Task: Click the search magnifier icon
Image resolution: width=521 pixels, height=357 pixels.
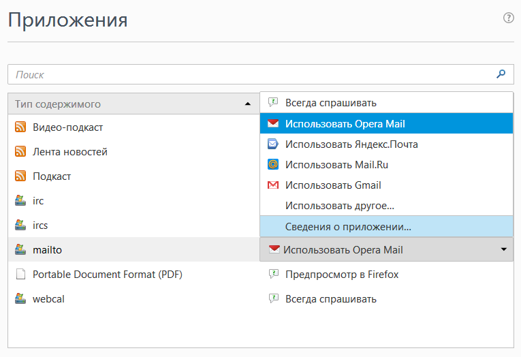Action: (x=501, y=74)
